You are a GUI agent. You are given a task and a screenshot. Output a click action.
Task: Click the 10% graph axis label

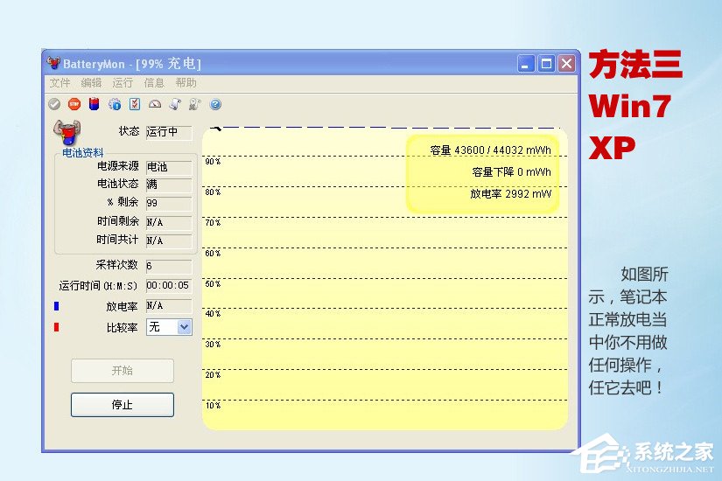[x=213, y=406]
